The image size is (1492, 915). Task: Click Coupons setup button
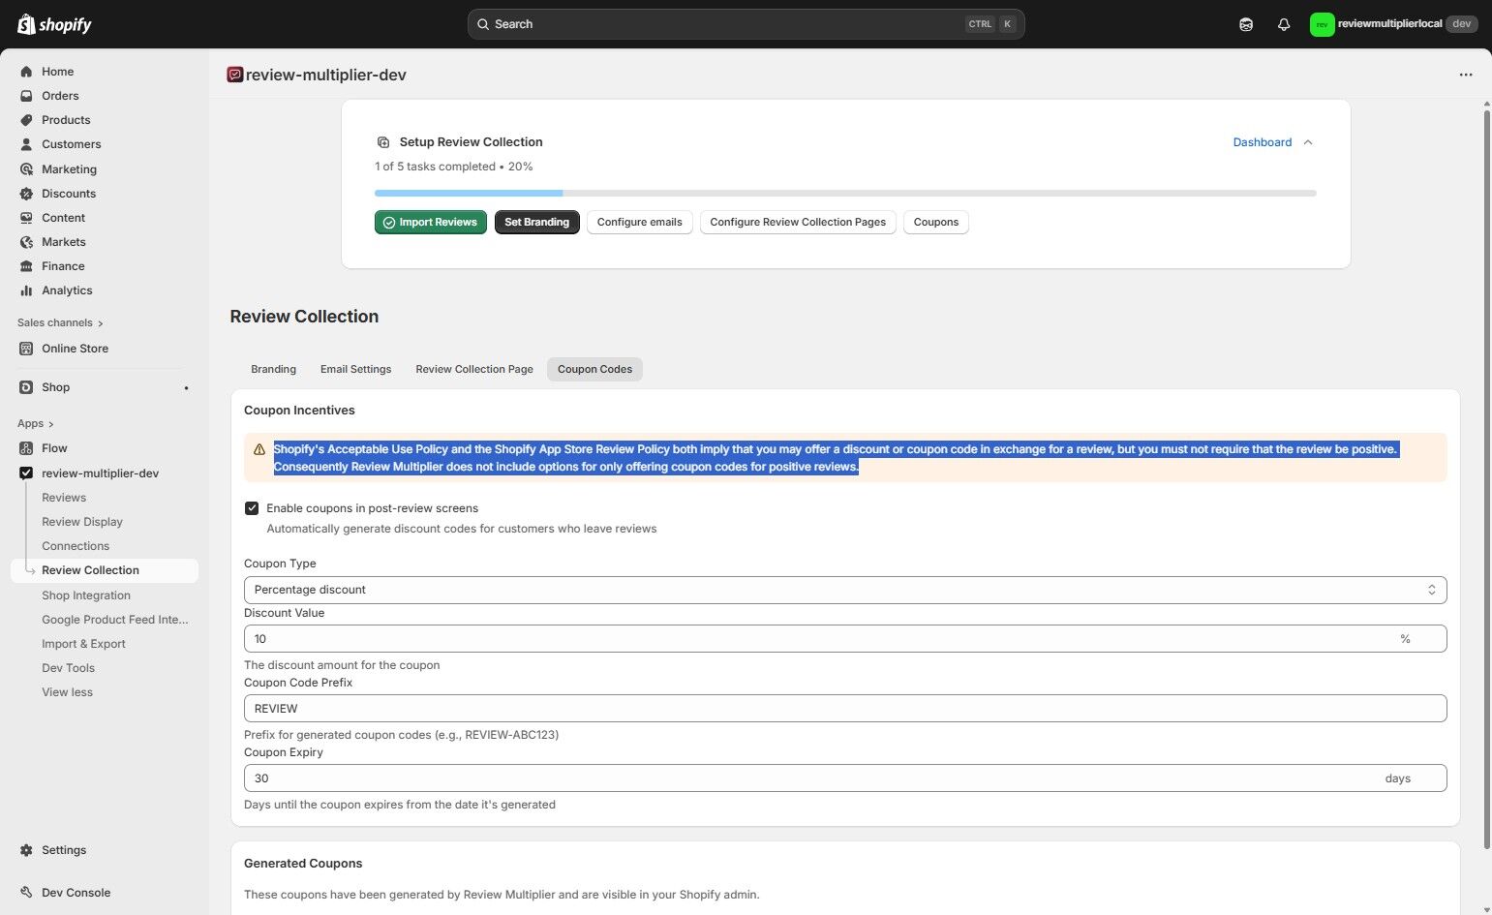click(936, 222)
